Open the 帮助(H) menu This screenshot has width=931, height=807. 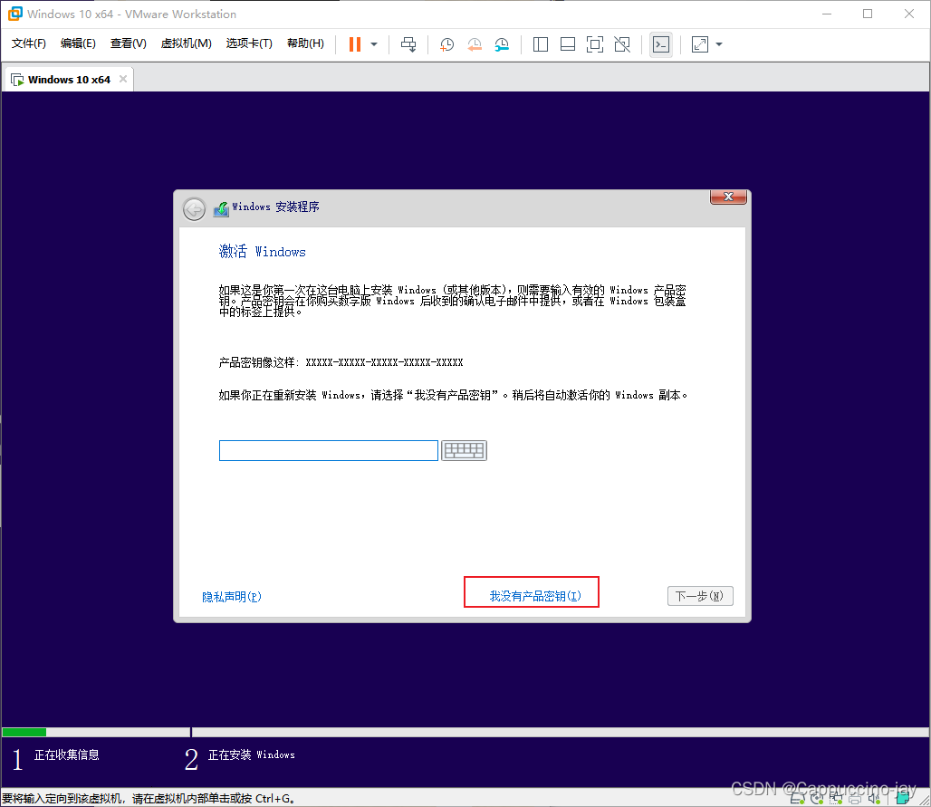tap(305, 43)
